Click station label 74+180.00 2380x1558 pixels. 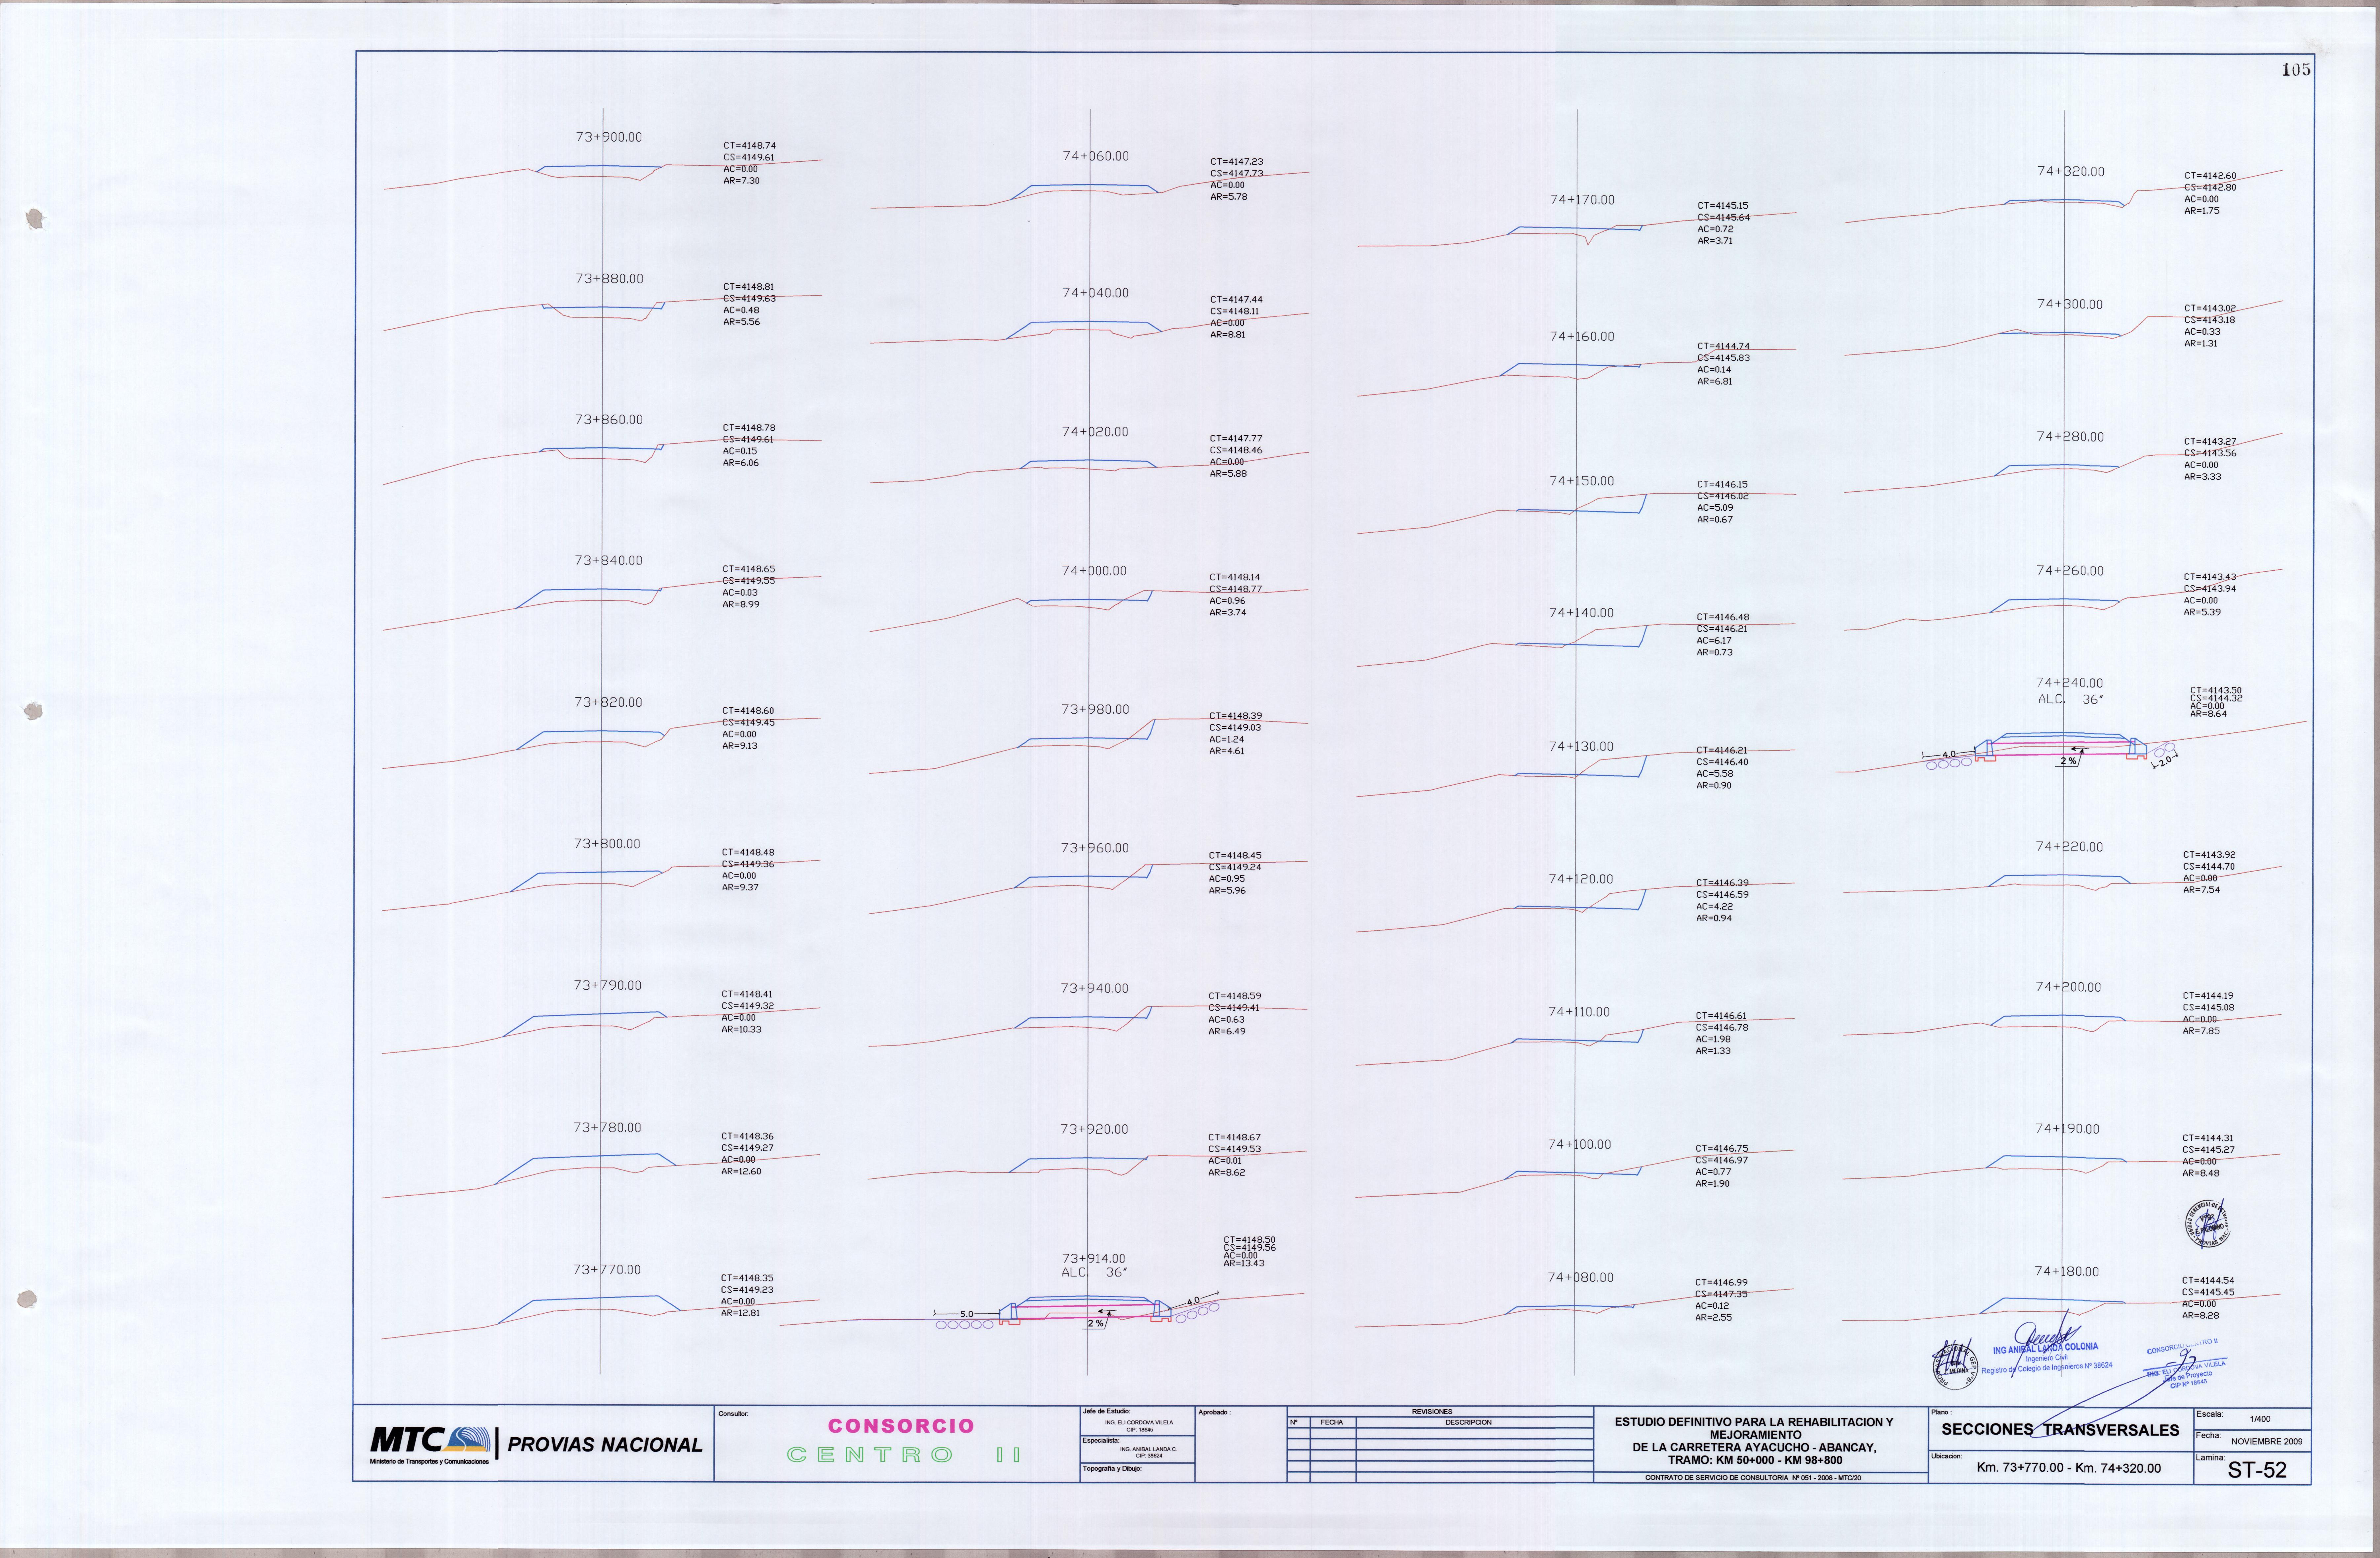click(2067, 1272)
